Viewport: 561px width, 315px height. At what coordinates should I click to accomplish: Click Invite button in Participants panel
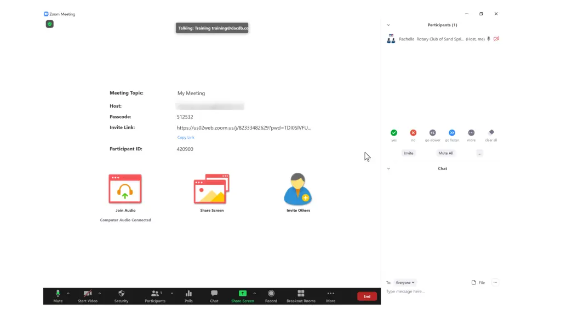click(x=408, y=153)
